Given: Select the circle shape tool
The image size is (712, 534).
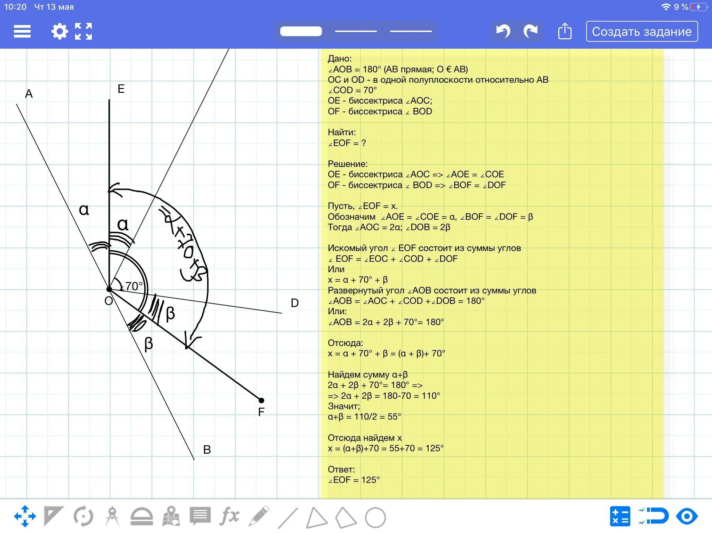Looking at the screenshot, I should [375, 518].
